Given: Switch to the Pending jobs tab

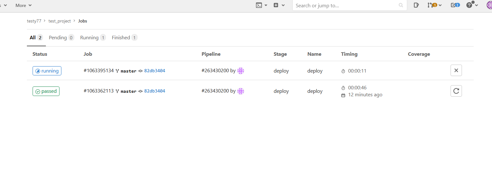Looking at the screenshot, I should (x=61, y=38).
